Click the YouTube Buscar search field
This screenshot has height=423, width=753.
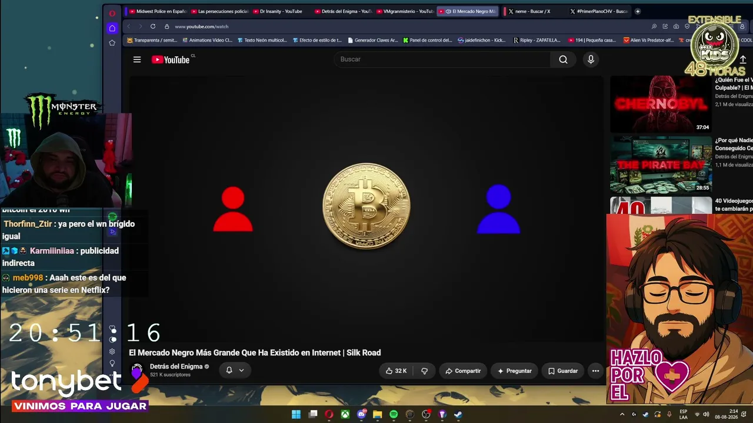pyautogui.click(x=442, y=59)
